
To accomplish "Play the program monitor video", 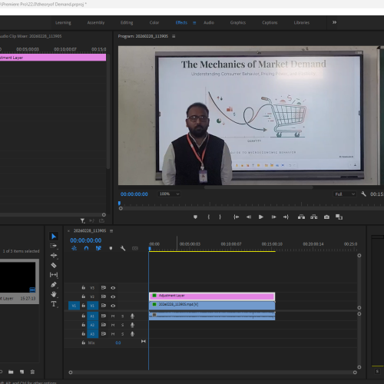I will tap(261, 217).
